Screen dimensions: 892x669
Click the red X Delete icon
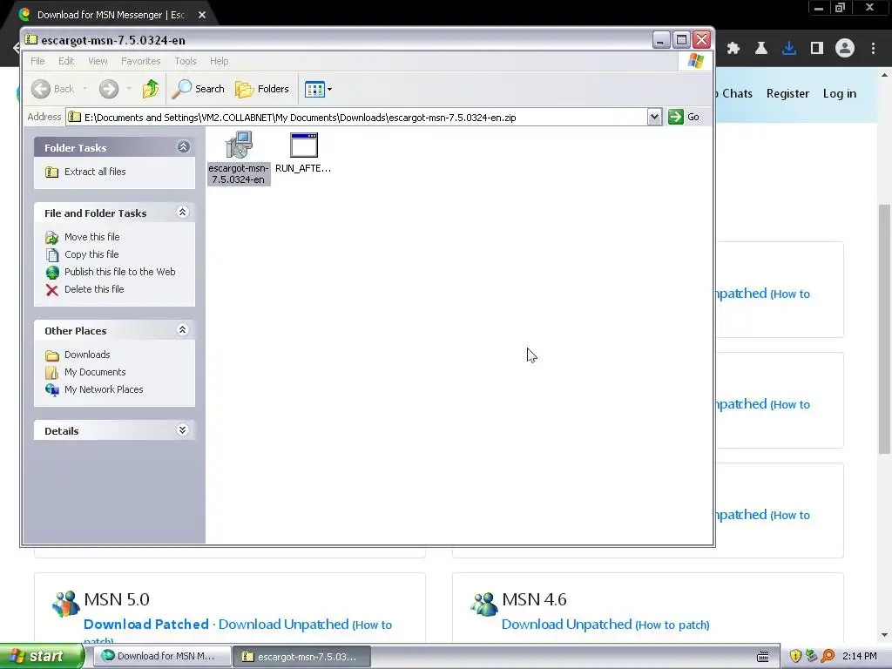click(51, 290)
